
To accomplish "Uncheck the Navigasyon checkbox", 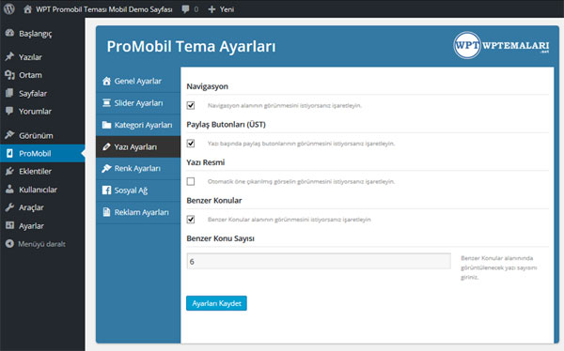I will pos(191,105).
